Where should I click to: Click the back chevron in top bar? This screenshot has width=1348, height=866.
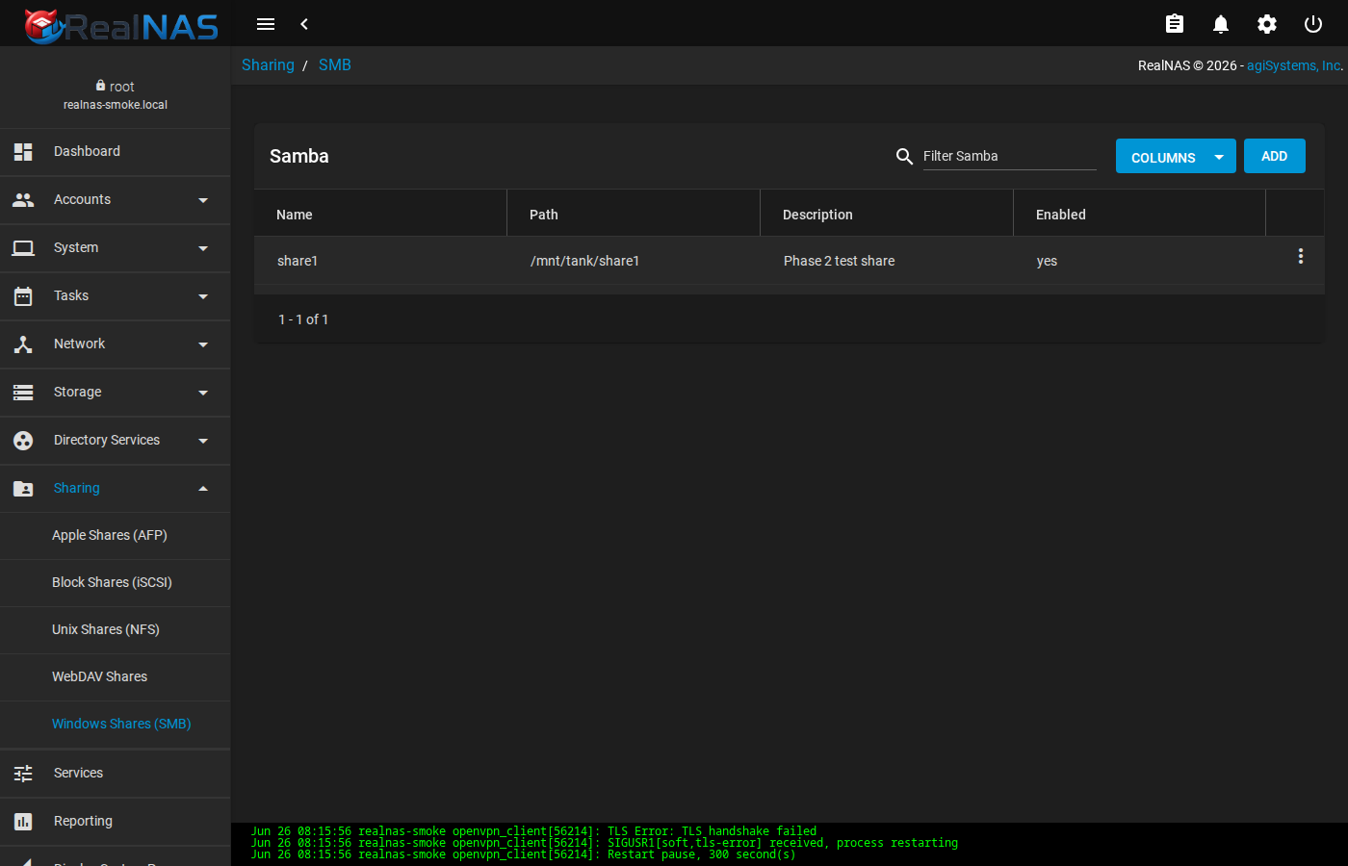coord(304,24)
